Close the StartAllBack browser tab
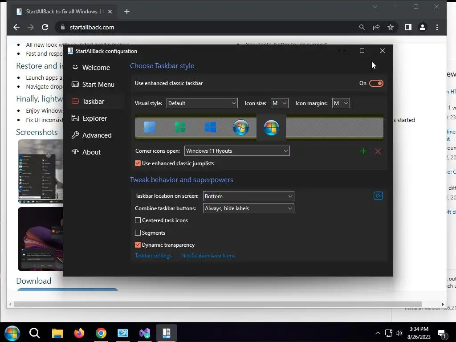The width and height of the screenshot is (456, 342). pos(110,12)
